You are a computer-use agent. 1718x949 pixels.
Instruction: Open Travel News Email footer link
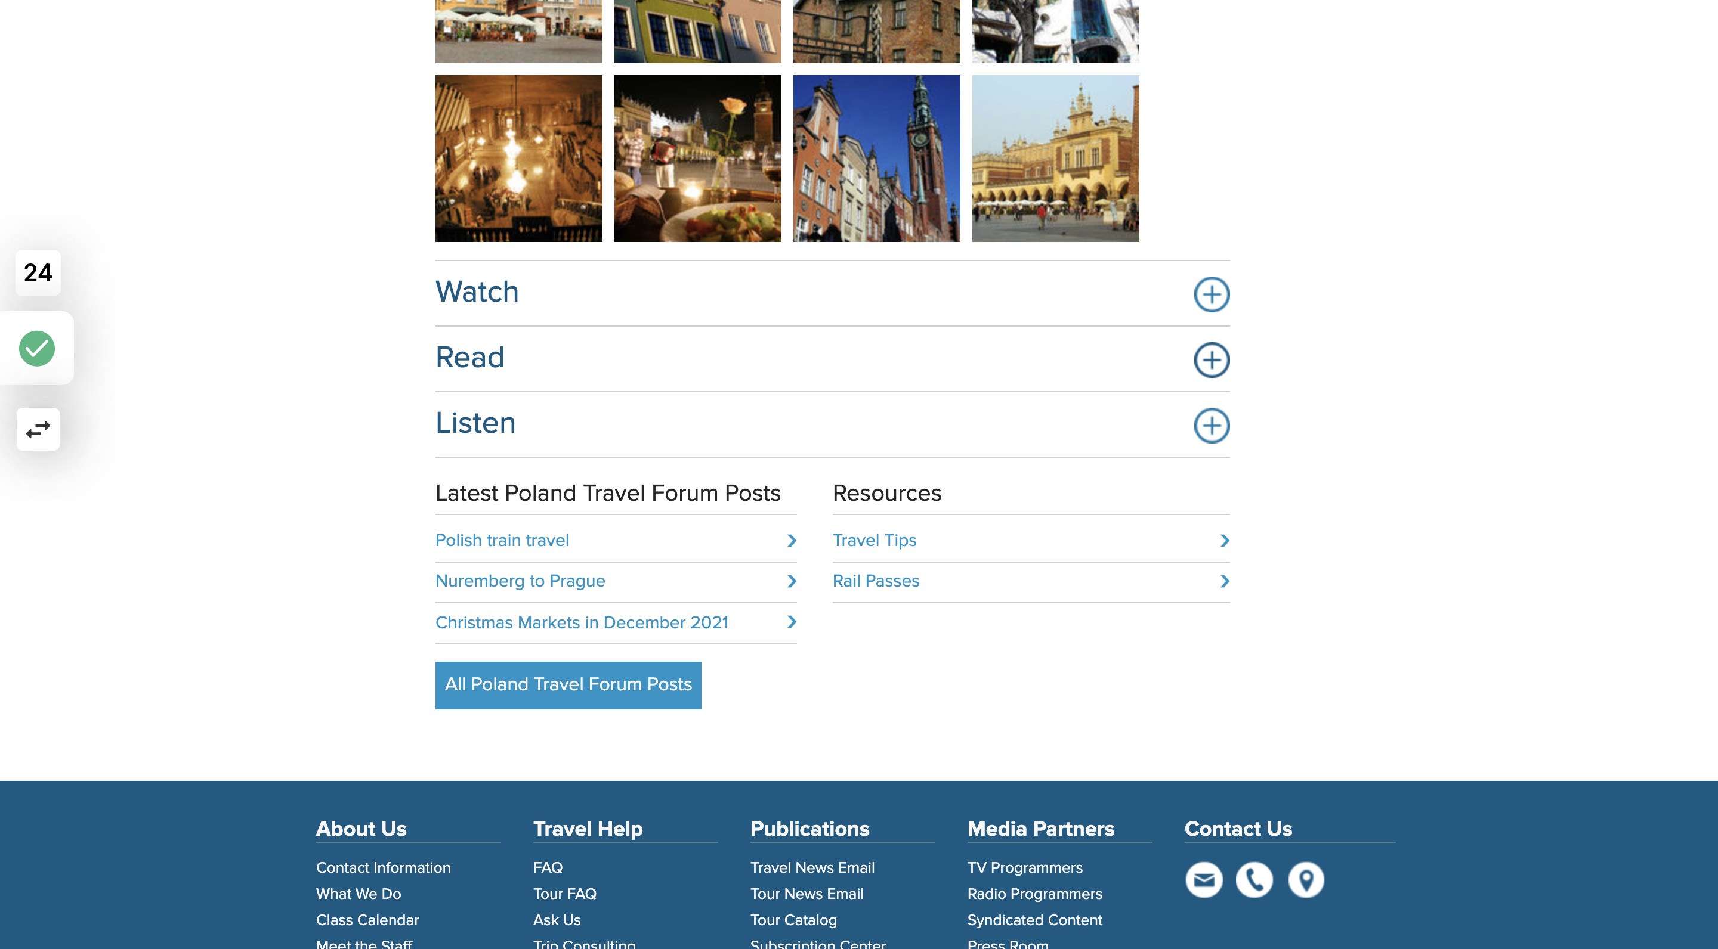click(x=812, y=868)
